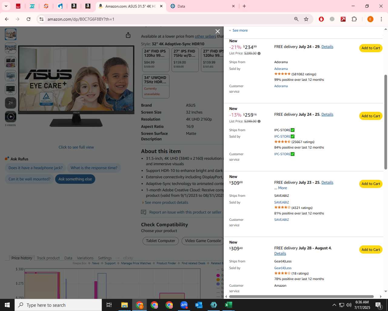The height and width of the screenshot is (311, 388).
Task: Click the taskbar search box
Action: 58,305
